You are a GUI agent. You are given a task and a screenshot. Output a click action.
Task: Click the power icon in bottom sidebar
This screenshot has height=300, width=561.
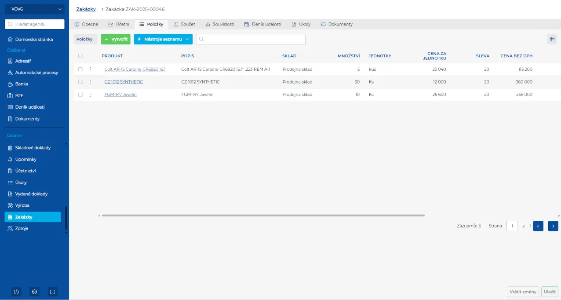[16, 292]
